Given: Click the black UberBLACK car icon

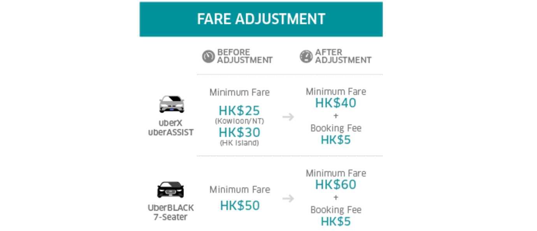Looking at the screenshot, I should (170, 189).
